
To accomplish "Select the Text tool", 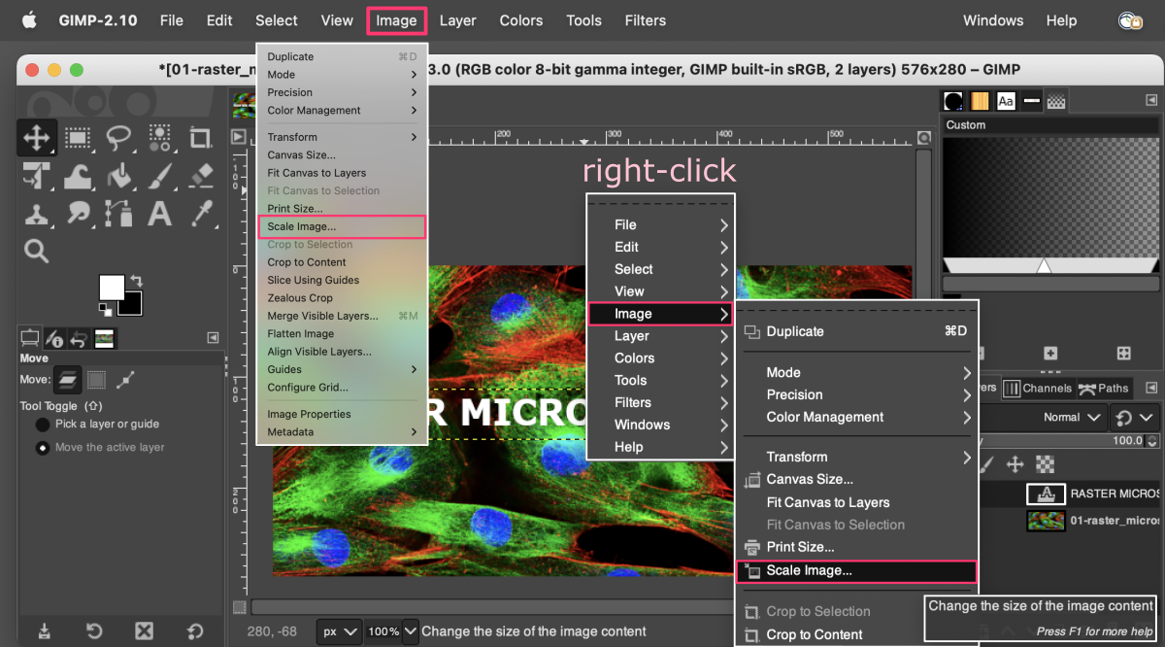I will click(x=158, y=213).
